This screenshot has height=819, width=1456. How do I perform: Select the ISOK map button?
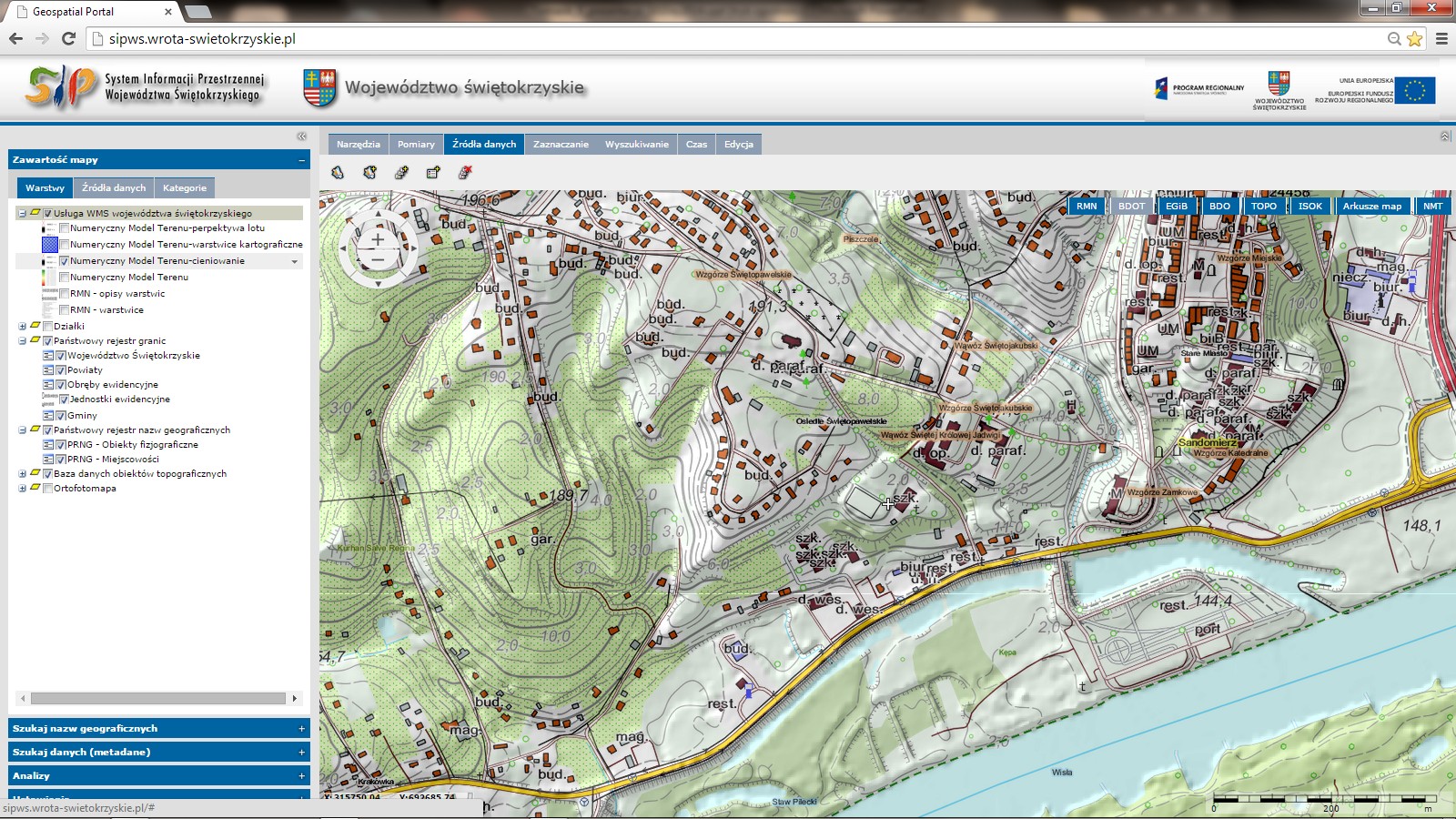pos(1310,207)
